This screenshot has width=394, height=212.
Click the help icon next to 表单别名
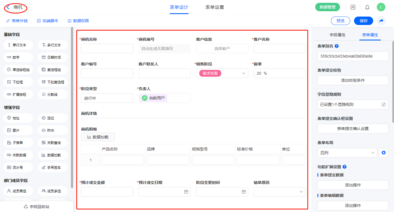point(337,46)
